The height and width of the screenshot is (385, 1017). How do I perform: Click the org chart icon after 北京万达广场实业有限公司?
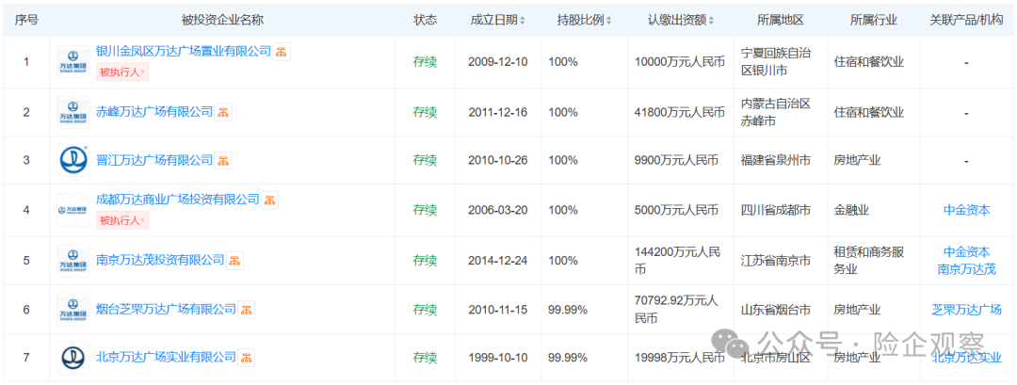point(247,358)
